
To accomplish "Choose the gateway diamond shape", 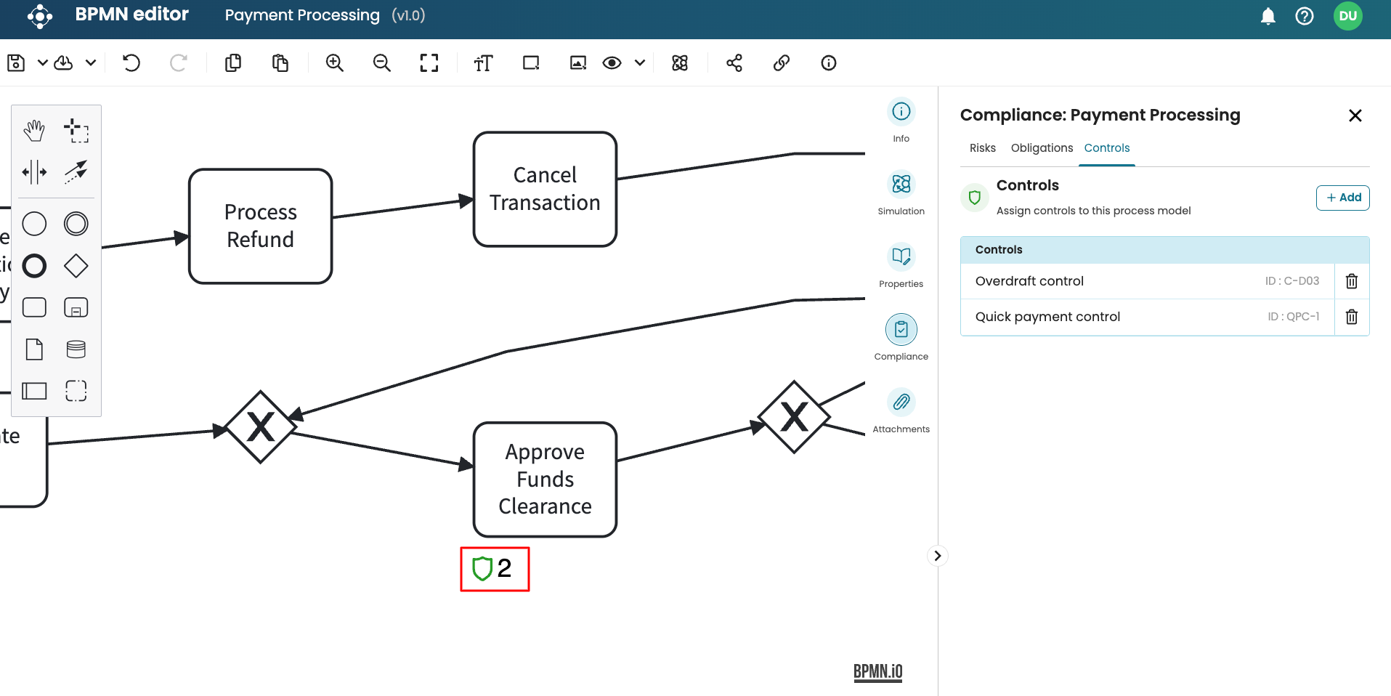I will coord(76,266).
